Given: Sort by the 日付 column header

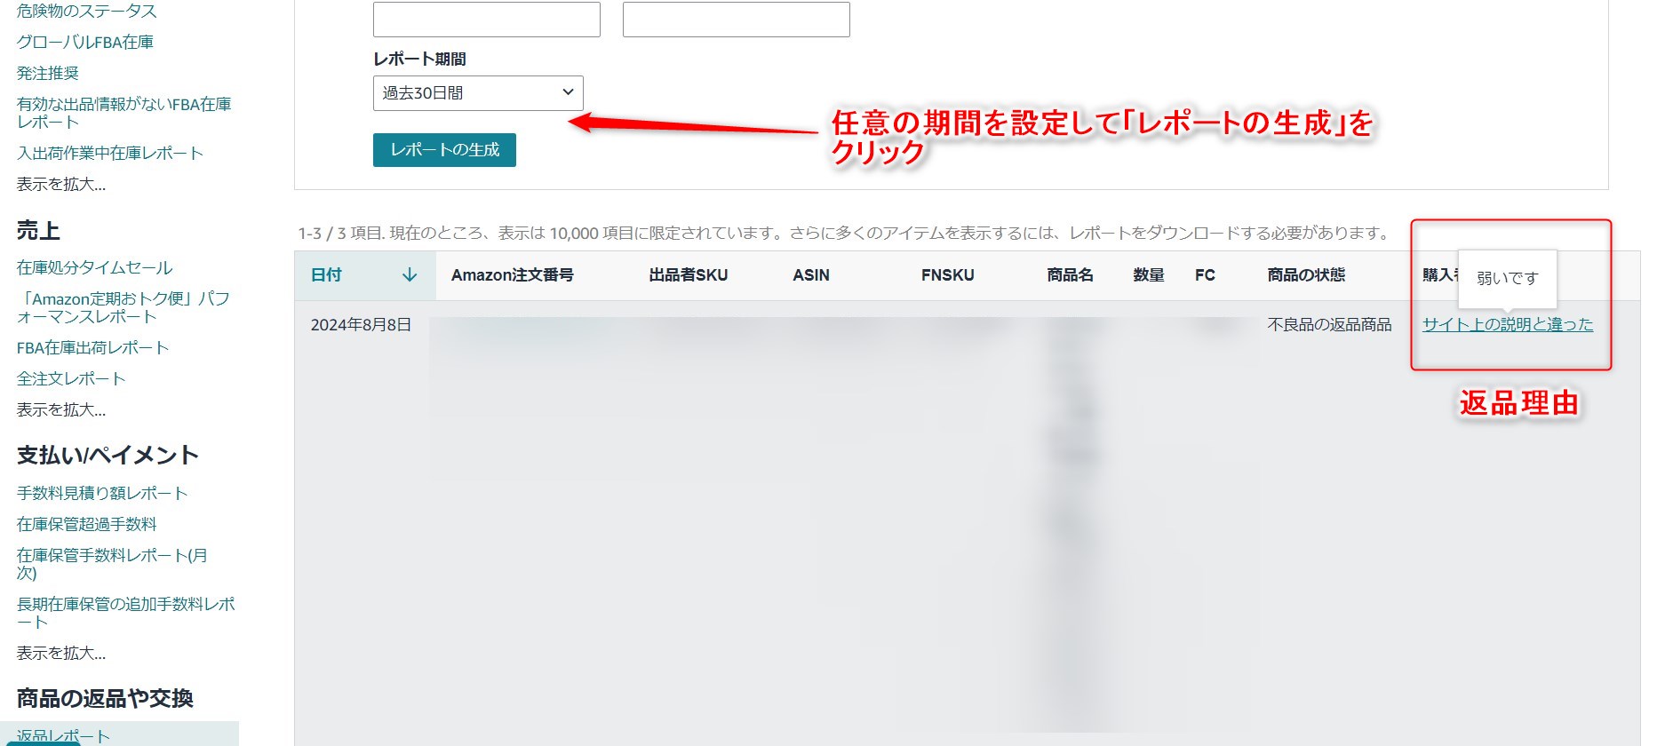Looking at the screenshot, I should [x=364, y=275].
